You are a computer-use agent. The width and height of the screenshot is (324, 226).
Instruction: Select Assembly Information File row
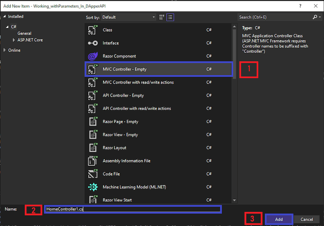(158, 161)
